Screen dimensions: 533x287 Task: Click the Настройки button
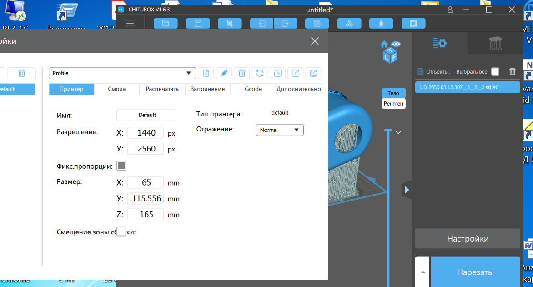468,239
